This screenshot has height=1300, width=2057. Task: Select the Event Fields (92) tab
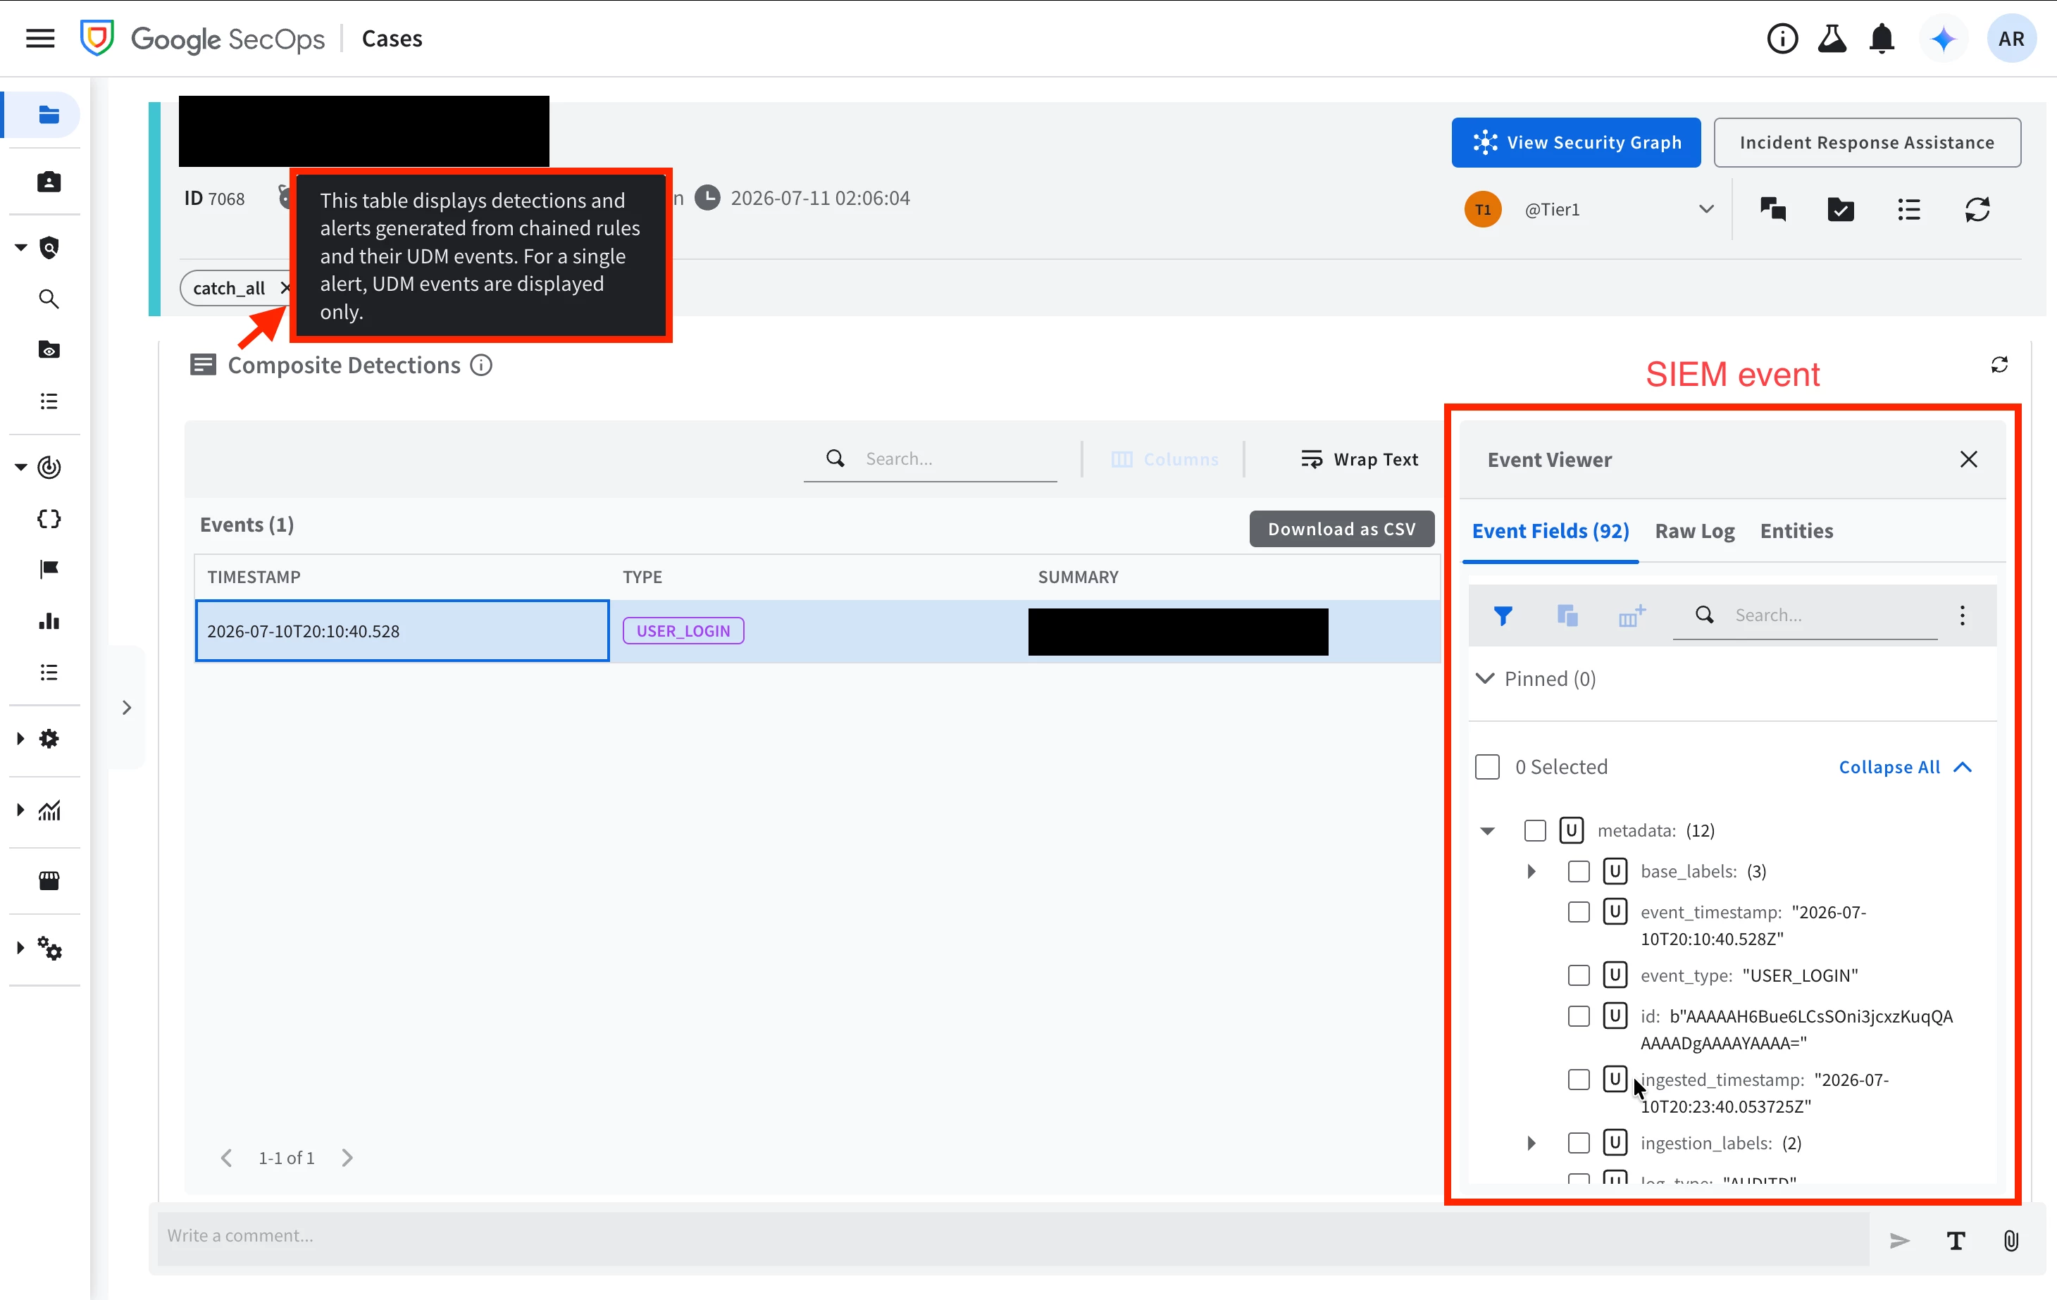point(1550,530)
